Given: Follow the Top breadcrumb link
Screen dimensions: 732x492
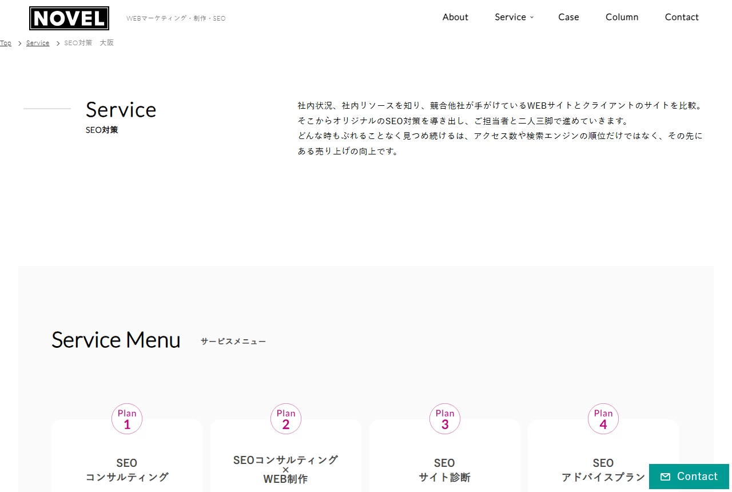Looking at the screenshot, I should [x=6, y=43].
